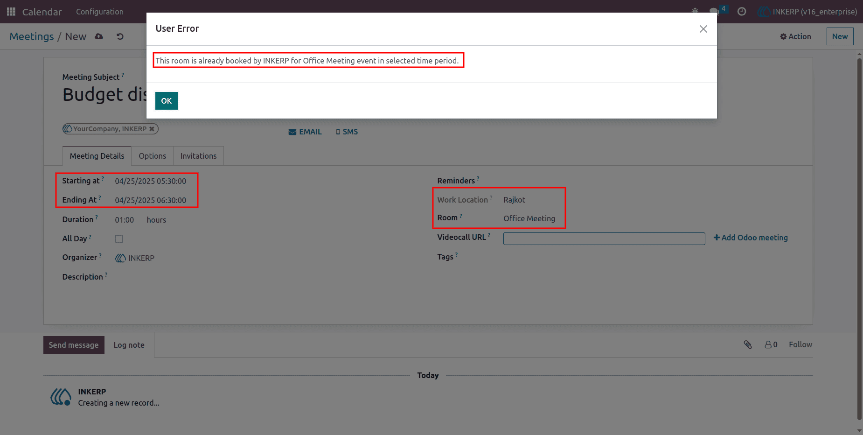The image size is (863, 435).
Task: Click the INKERP avatar in chatter
Action: pyautogui.click(x=61, y=397)
